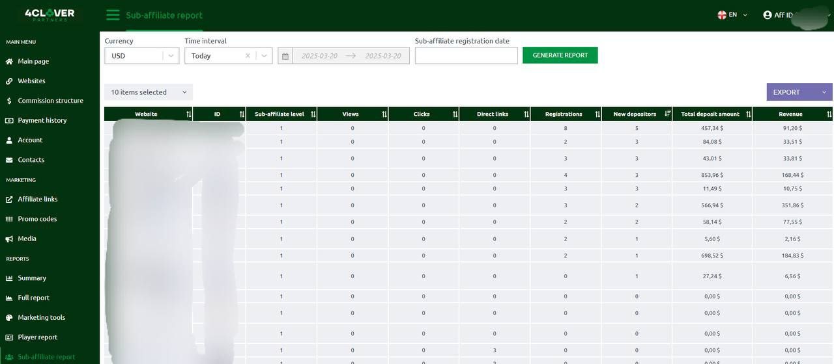Focus Sub-affiliate registration date input
The image size is (834, 364).
[466, 56]
